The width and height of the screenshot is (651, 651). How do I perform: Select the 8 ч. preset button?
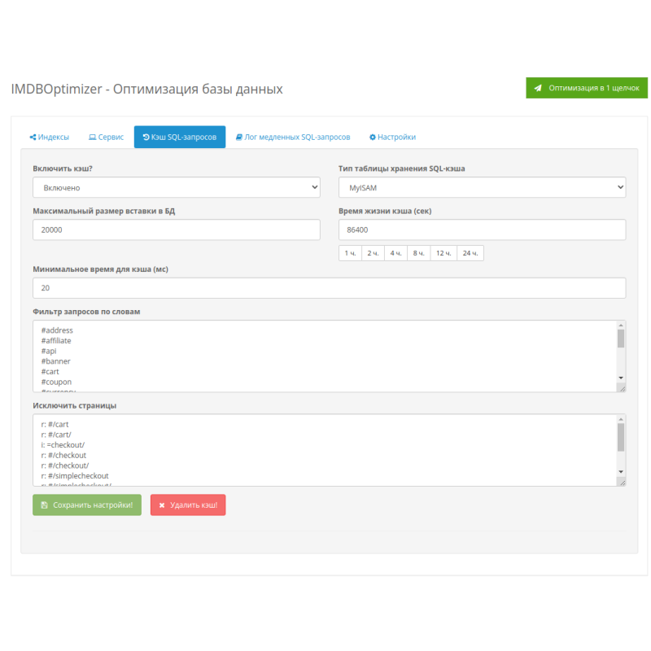click(418, 253)
